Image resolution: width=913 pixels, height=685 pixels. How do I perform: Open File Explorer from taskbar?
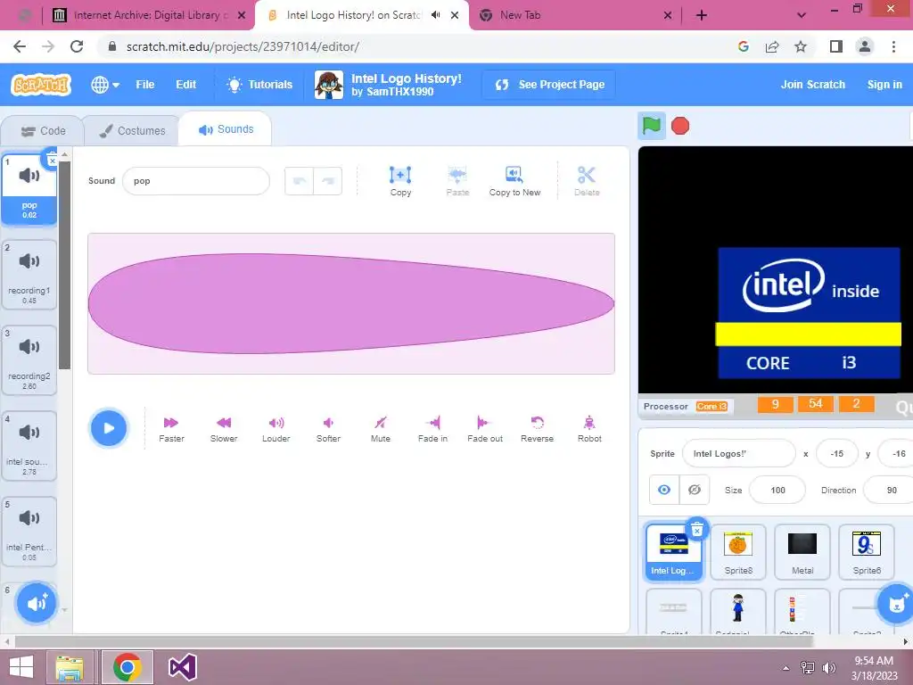click(70, 667)
